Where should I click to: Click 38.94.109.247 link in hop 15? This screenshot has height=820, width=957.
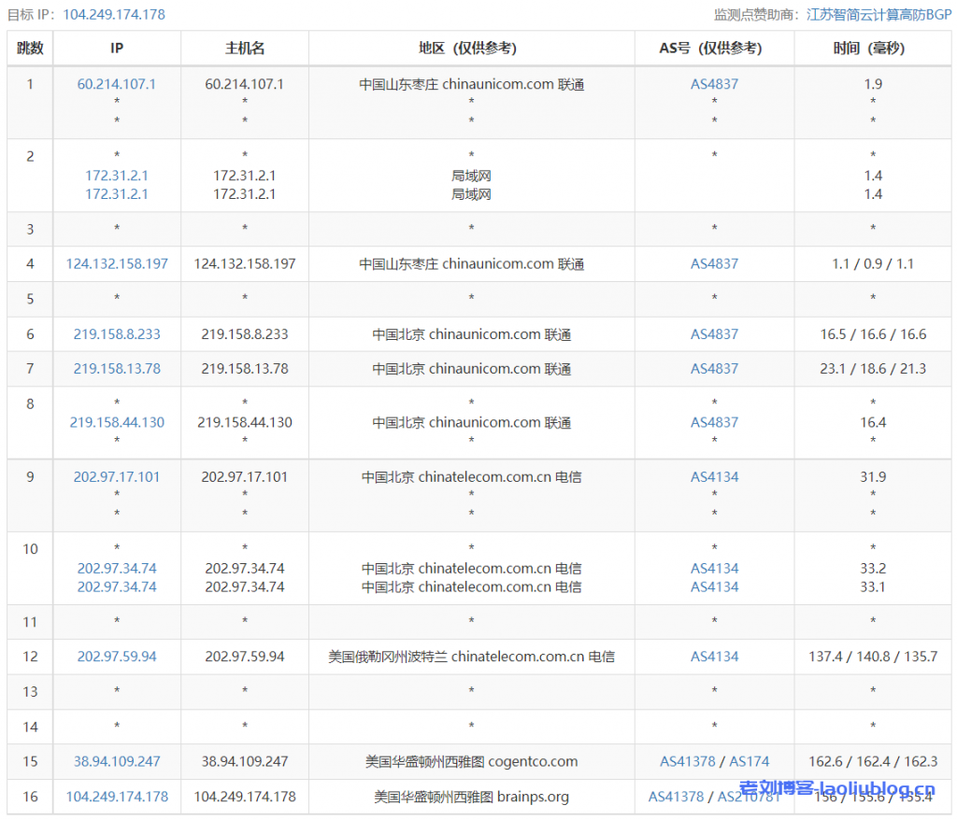pos(116,761)
